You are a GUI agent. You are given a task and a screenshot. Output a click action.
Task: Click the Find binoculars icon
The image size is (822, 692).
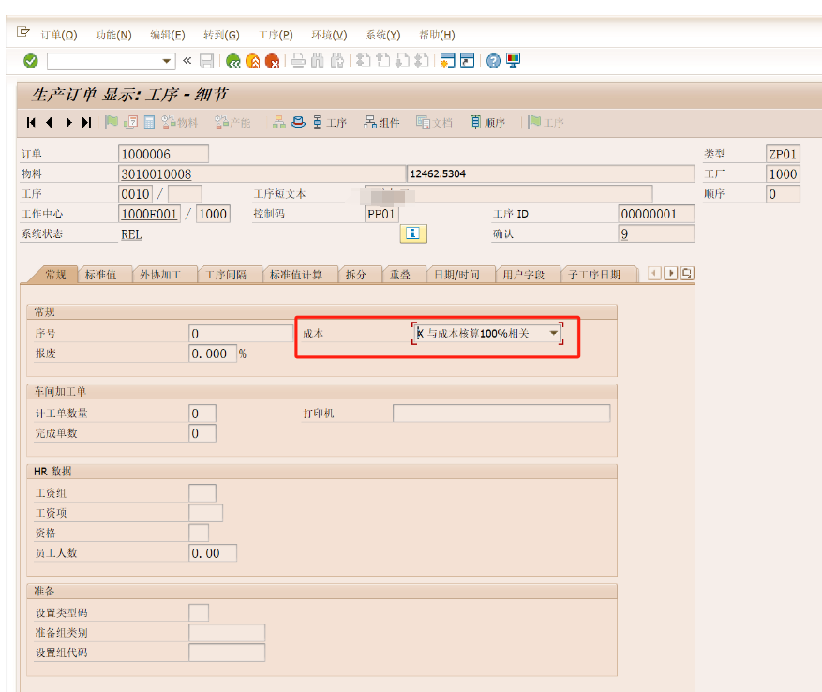tap(316, 60)
